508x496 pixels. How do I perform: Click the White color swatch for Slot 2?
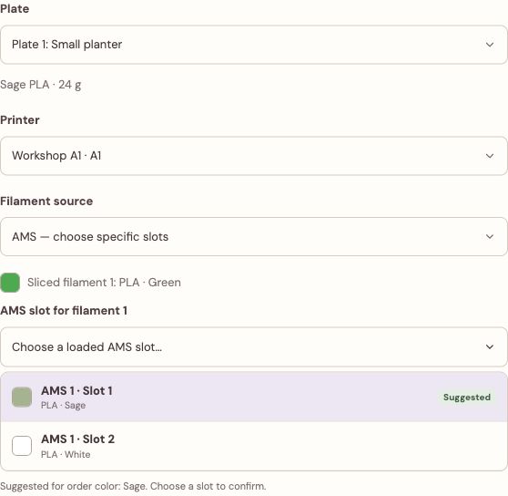(22, 446)
